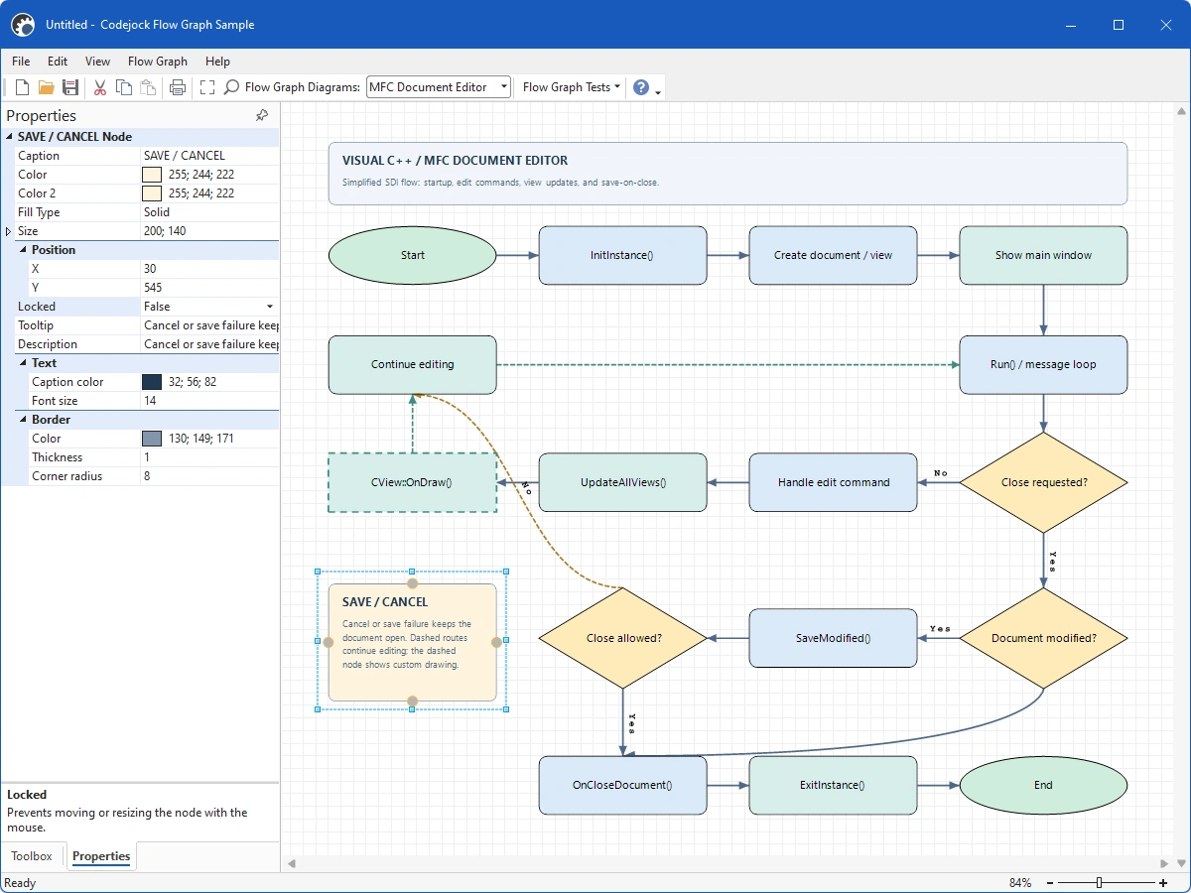Click the Tooltip property value
The height and width of the screenshot is (893, 1191).
pos(209,325)
